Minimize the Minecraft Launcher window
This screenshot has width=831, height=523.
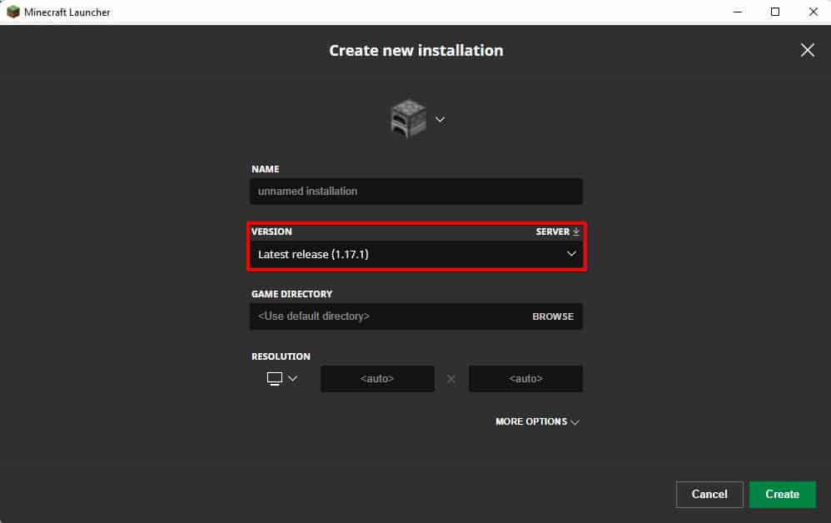(x=737, y=12)
